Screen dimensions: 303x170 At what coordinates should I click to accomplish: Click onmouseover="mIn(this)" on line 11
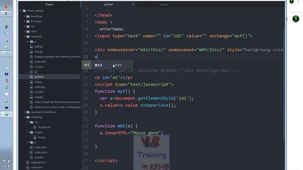point(136,50)
